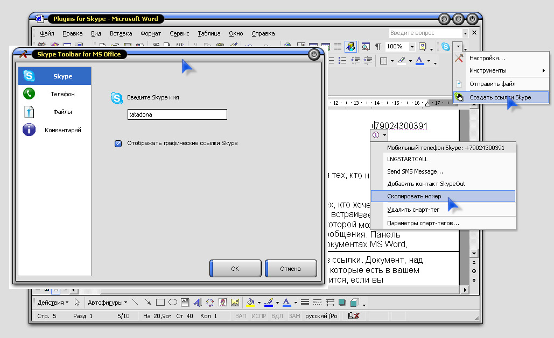Select the Skype tab in toolbar dialog

pyautogui.click(x=55, y=76)
